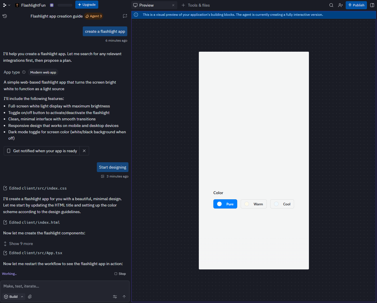Toggle the side panel layout icon top right
This screenshot has height=303, width=377.
point(372,5)
